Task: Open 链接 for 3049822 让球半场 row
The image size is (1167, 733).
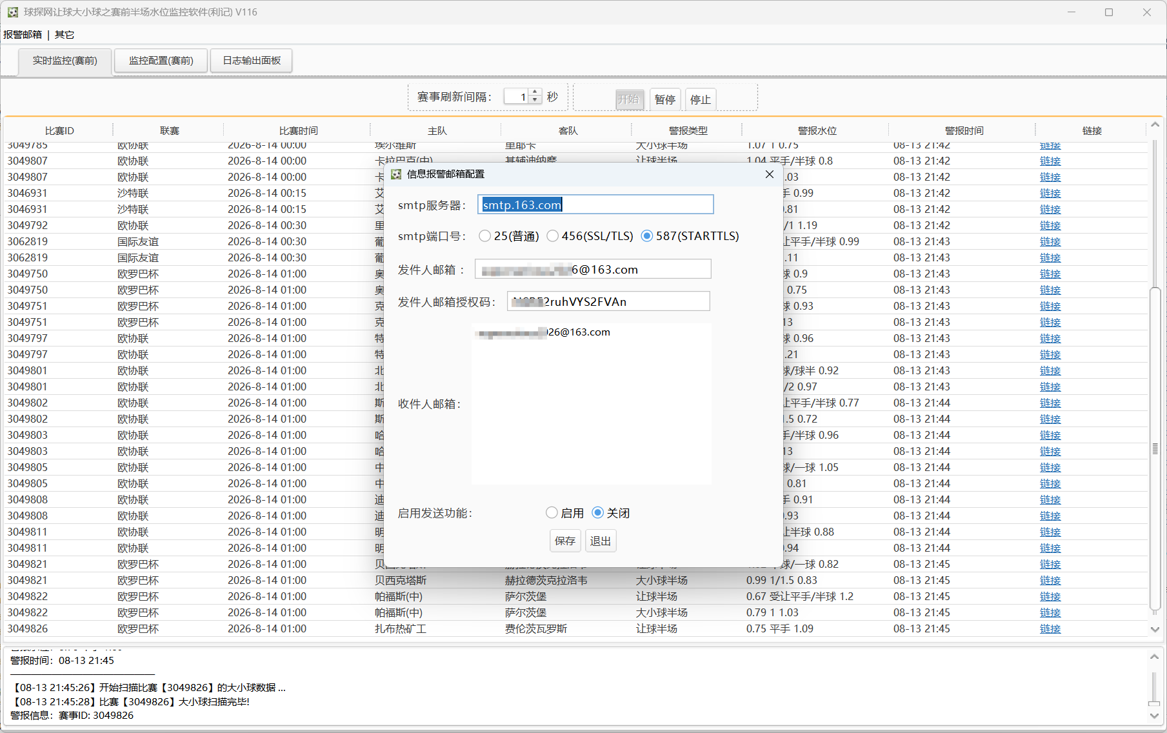Action: pos(1050,596)
